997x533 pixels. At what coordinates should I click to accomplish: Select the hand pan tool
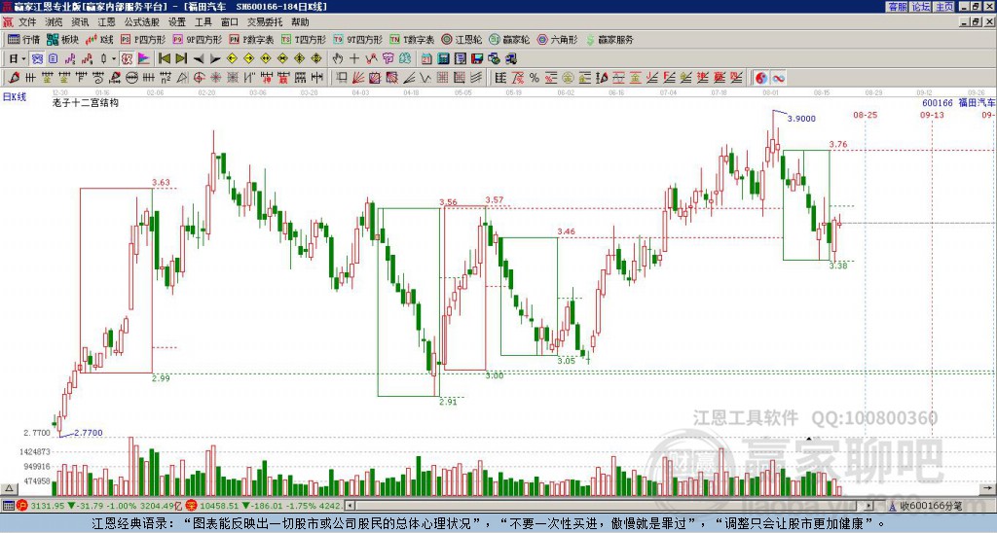[x=338, y=59]
